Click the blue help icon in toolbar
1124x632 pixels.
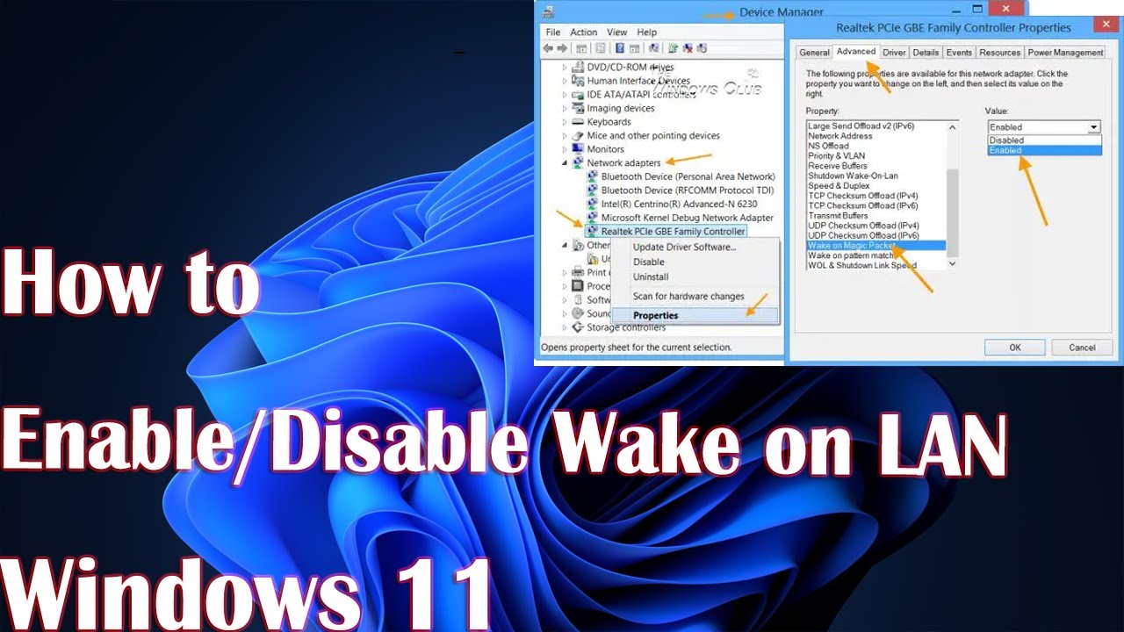(620, 49)
